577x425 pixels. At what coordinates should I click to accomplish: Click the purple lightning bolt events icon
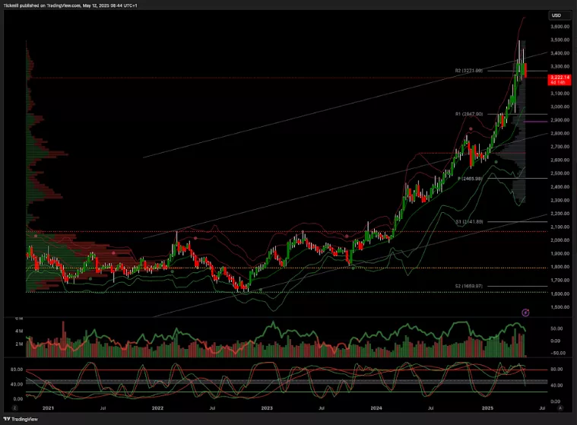coord(526,312)
